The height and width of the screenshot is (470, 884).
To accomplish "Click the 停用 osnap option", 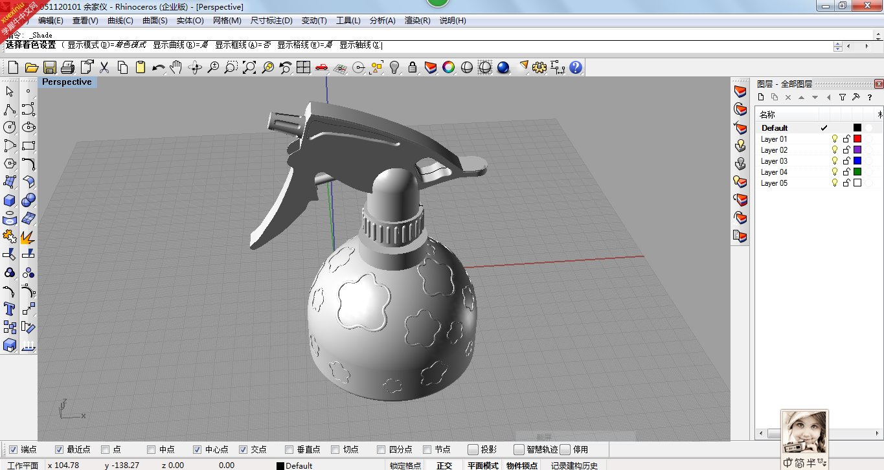I will (574, 449).
